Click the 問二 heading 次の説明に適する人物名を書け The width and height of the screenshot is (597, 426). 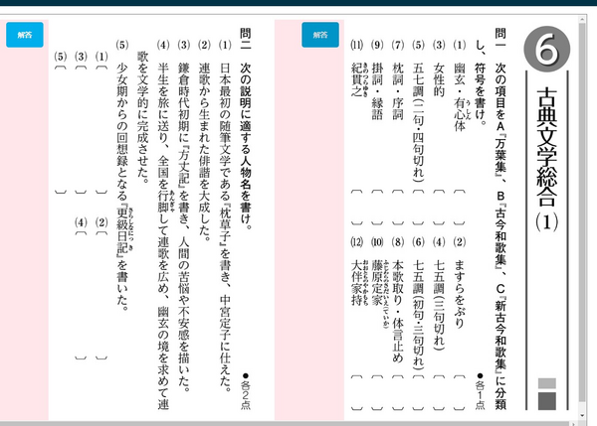(246, 128)
